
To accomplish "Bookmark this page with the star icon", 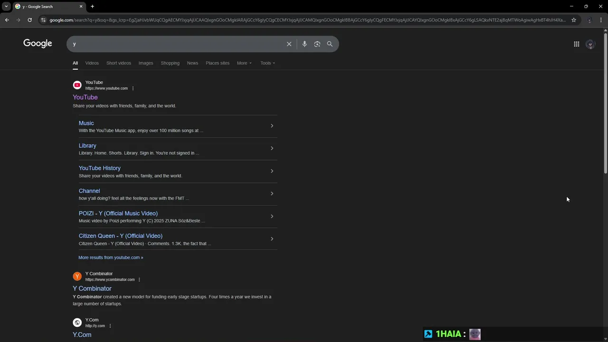I will coord(574,20).
